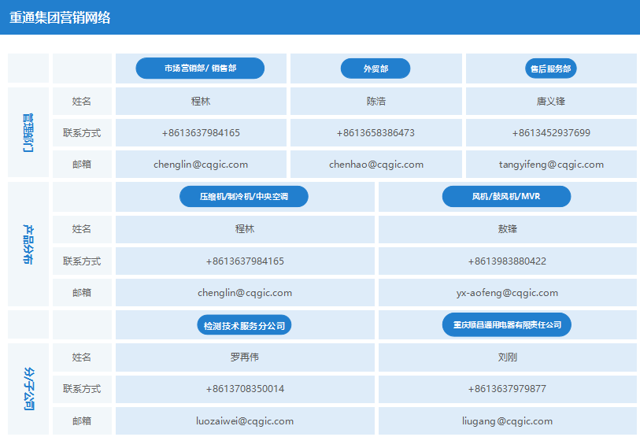This screenshot has height=437, width=640.
Task: Select the 管理部门 section label
Action: pyautogui.click(x=28, y=133)
